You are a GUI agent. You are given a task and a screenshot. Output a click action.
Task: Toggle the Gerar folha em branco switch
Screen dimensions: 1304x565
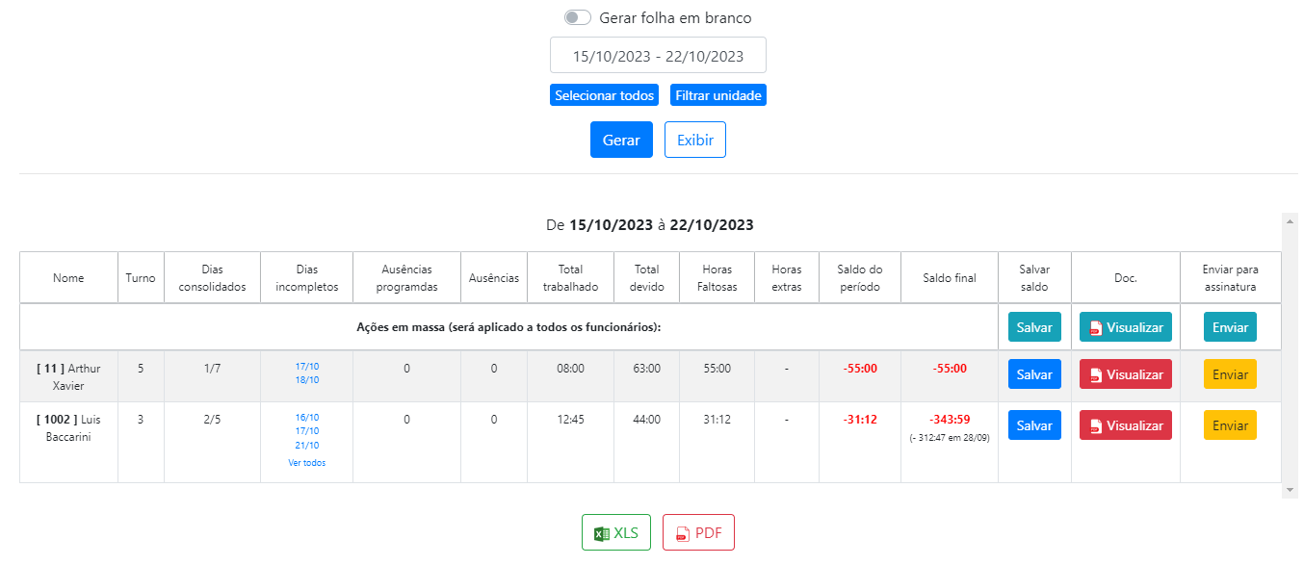click(x=578, y=17)
